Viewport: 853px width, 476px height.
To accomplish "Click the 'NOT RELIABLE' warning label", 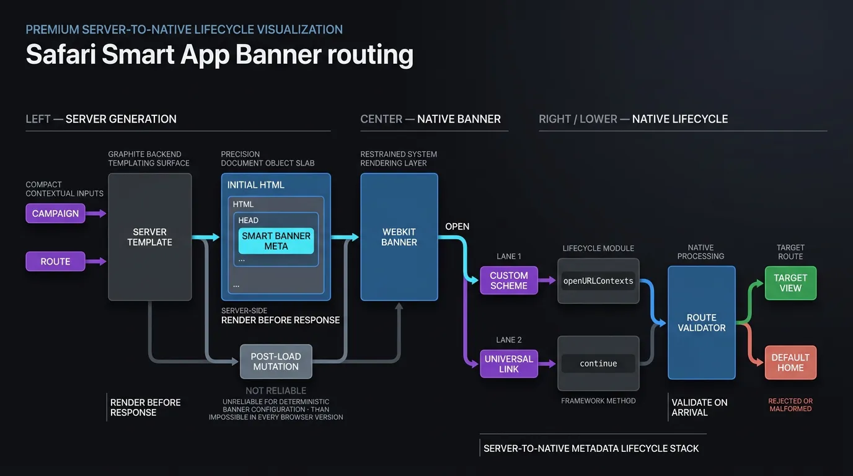I will pyautogui.click(x=276, y=390).
